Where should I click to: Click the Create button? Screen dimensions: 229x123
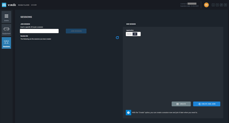point(181,104)
